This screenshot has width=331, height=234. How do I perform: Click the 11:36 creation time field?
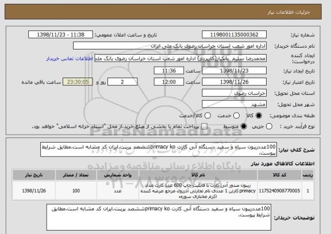pos(169,71)
